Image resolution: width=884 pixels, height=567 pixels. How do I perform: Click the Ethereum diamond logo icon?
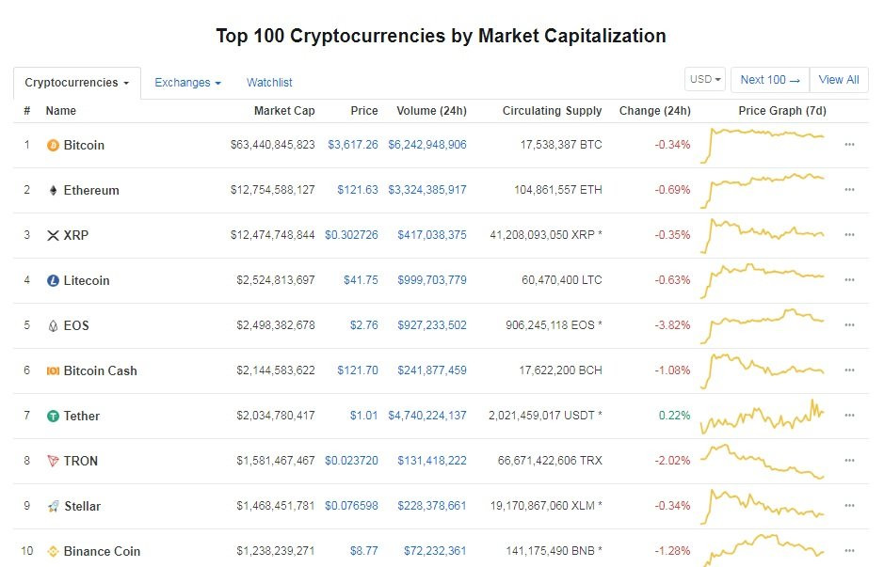click(53, 191)
